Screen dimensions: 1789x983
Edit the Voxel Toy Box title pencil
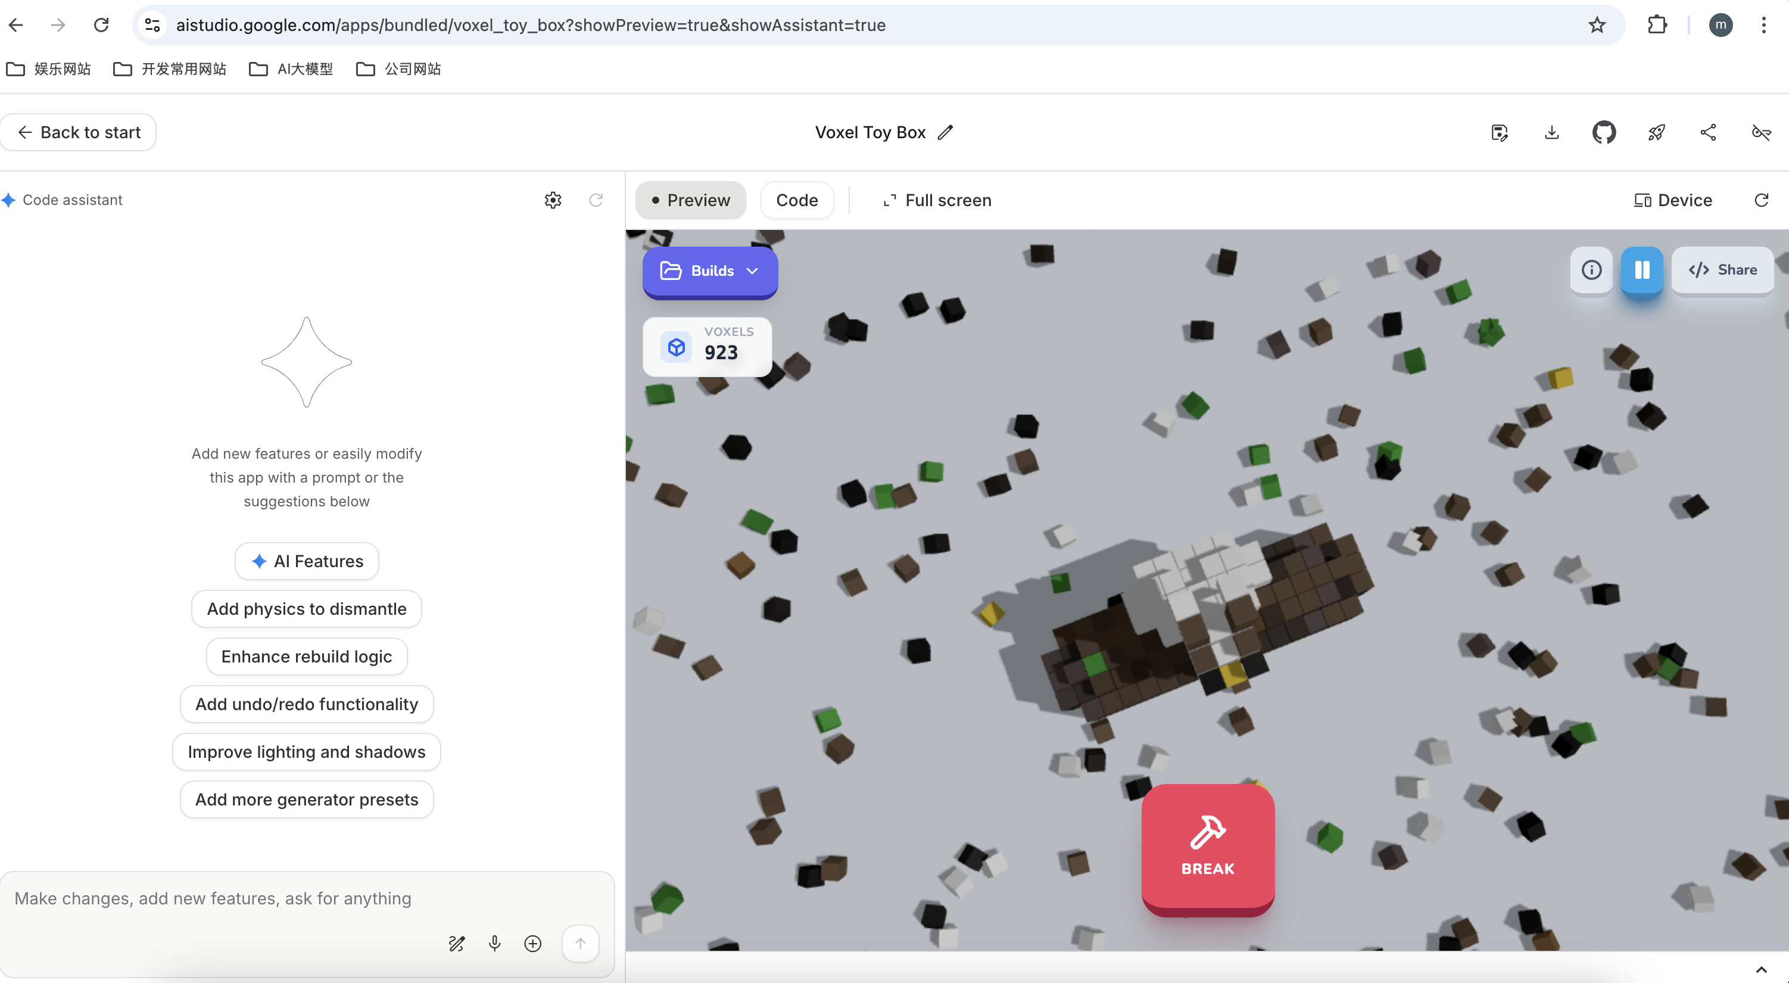point(945,132)
